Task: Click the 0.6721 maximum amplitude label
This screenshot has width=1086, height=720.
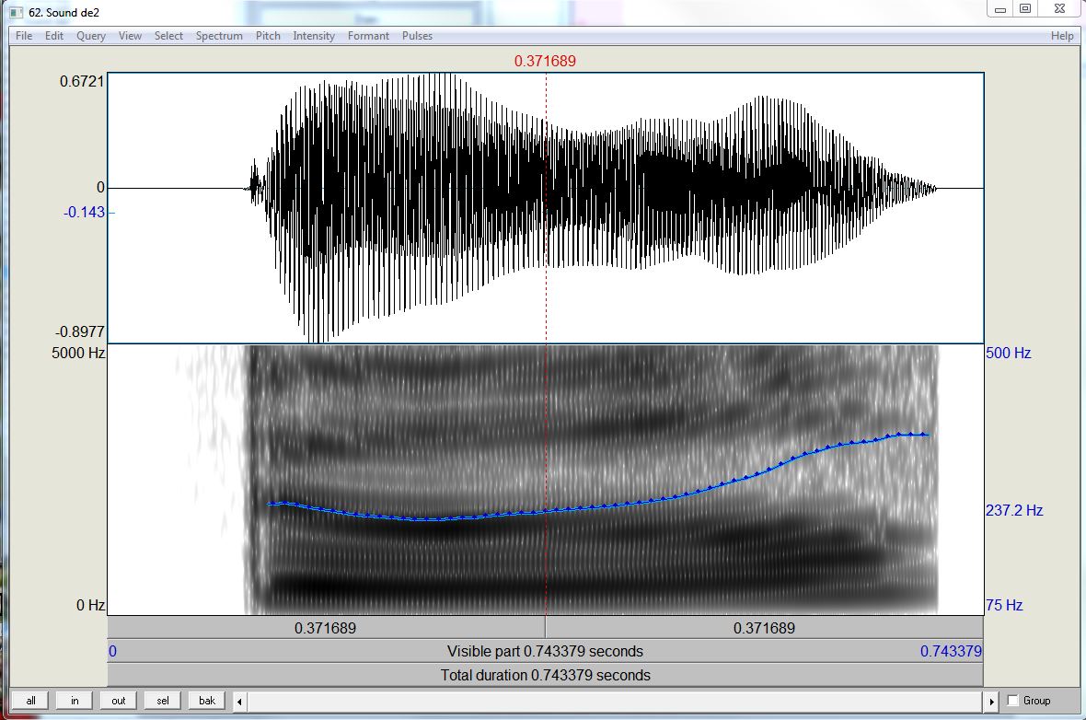Action: click(82, 81)
